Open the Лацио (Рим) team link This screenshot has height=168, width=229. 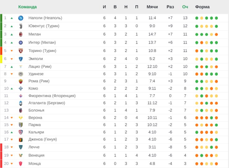coord(40,67)
